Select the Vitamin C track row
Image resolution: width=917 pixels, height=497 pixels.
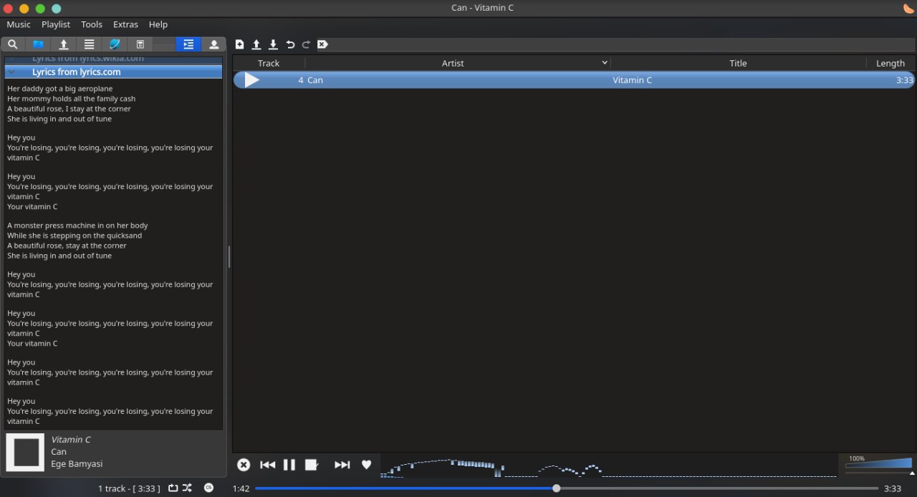[x=574, y=80]
